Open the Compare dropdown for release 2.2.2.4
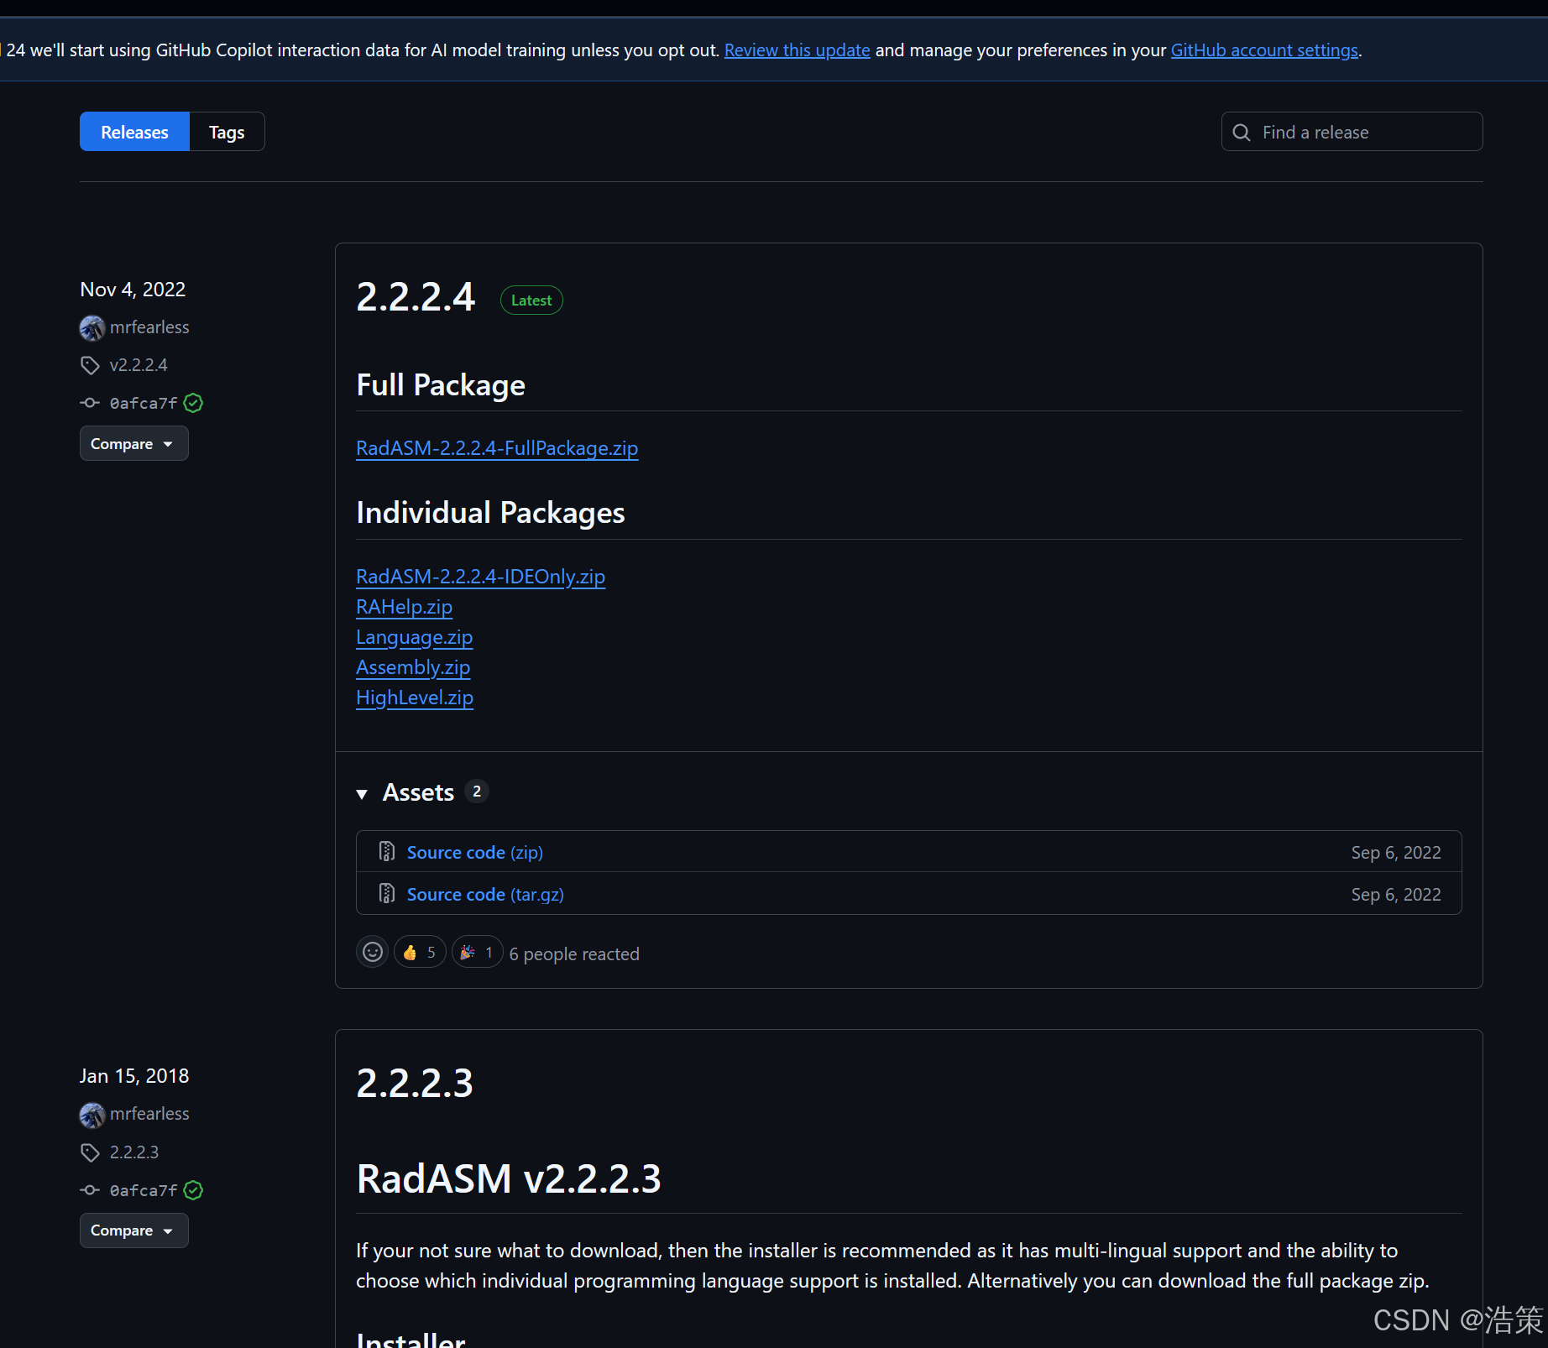Viewport: 1548px width, 1348px height. pyautogui.click(x=134, y=443)
